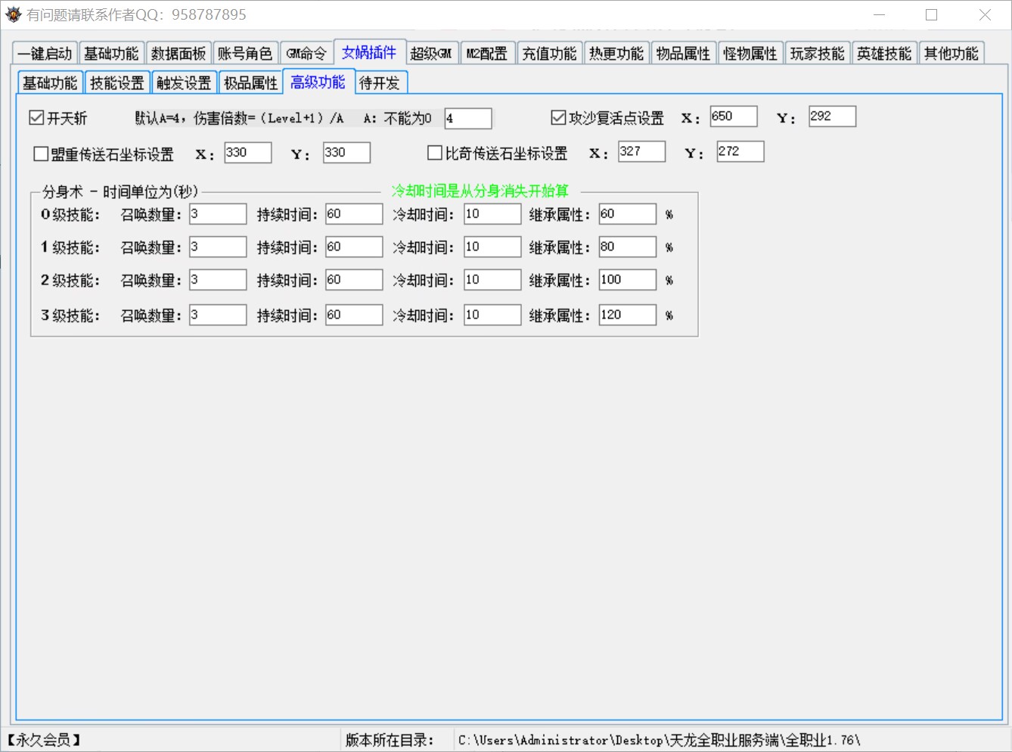Close the window
The image size is (1012, 752).
tap(985, 14)
